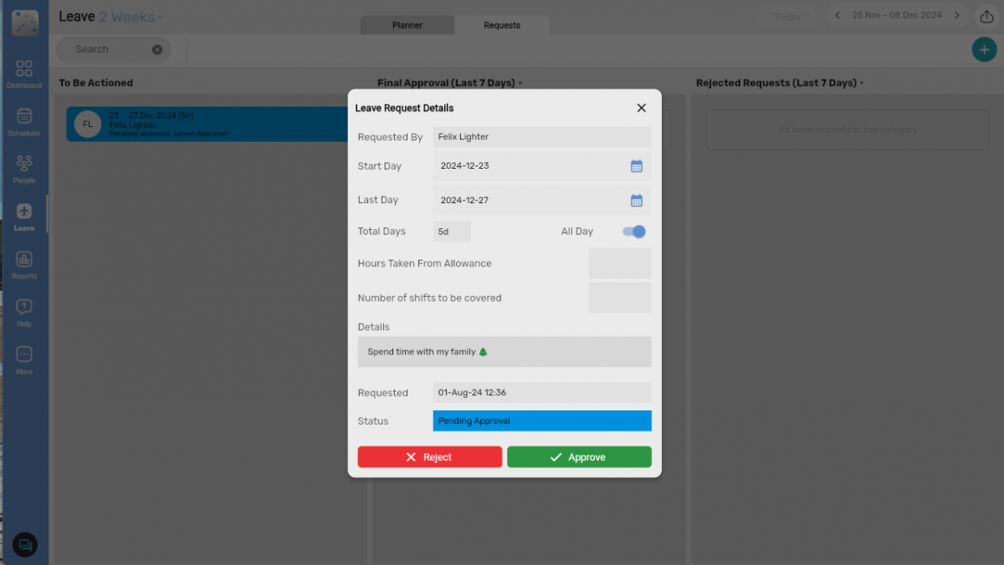
Task: Expand the Final Approval filter dropdown
Action: pos(520,83)
